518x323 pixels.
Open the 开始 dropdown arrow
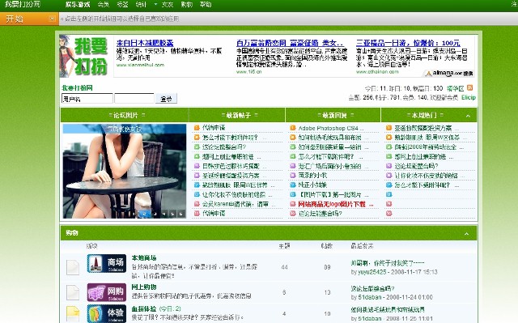(x=52, y=19)
